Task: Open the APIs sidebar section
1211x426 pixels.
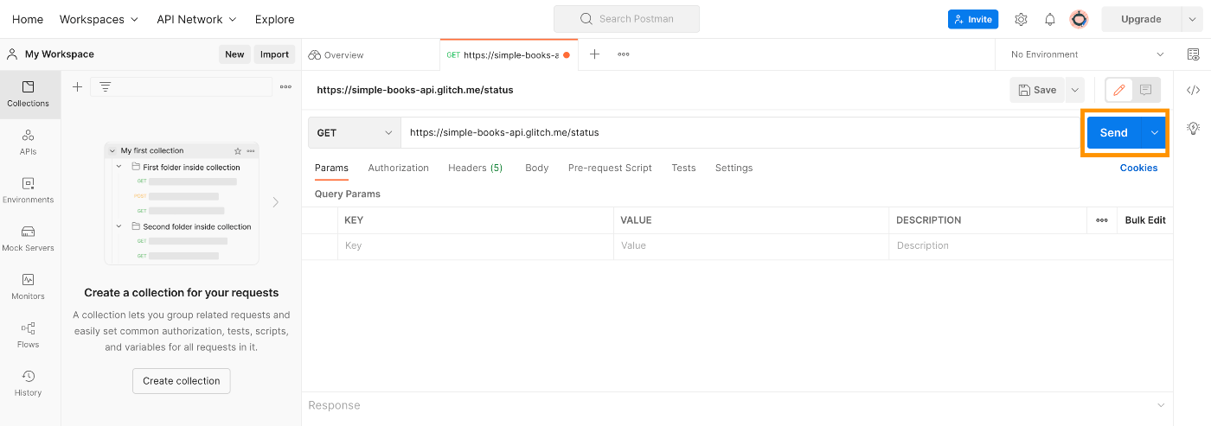Action: click(x=29, y=143)
